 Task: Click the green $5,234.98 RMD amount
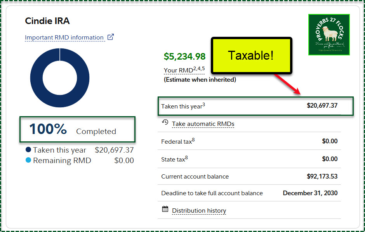(x=184, y=57)
